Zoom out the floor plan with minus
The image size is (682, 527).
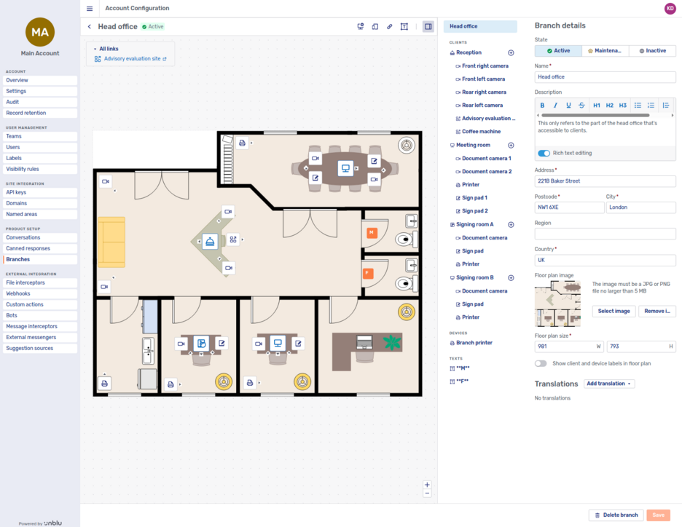click(x=427, y=493)
